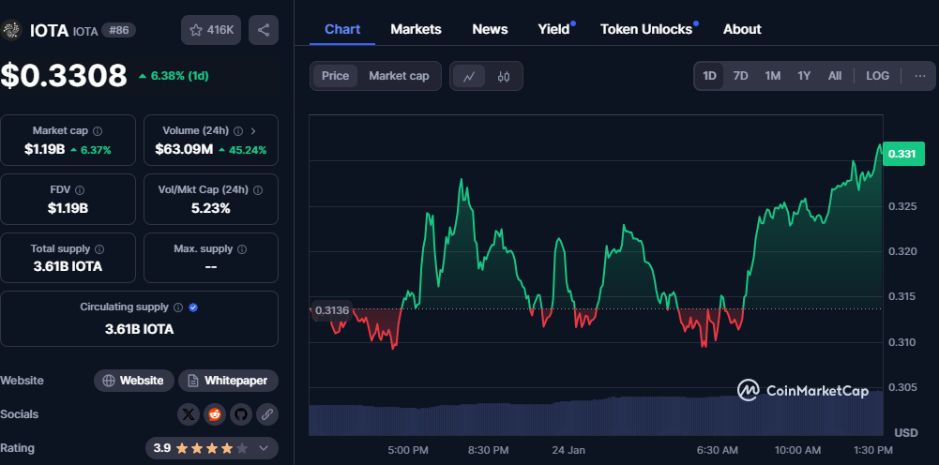This screenshot has height=465, width=939.
Task: Click the #86 rank badge
Action: tap(118, 30)
